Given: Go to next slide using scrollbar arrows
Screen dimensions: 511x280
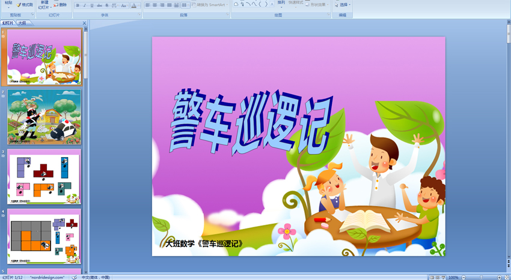Looking at the screenshot, I should pos(509,266).
